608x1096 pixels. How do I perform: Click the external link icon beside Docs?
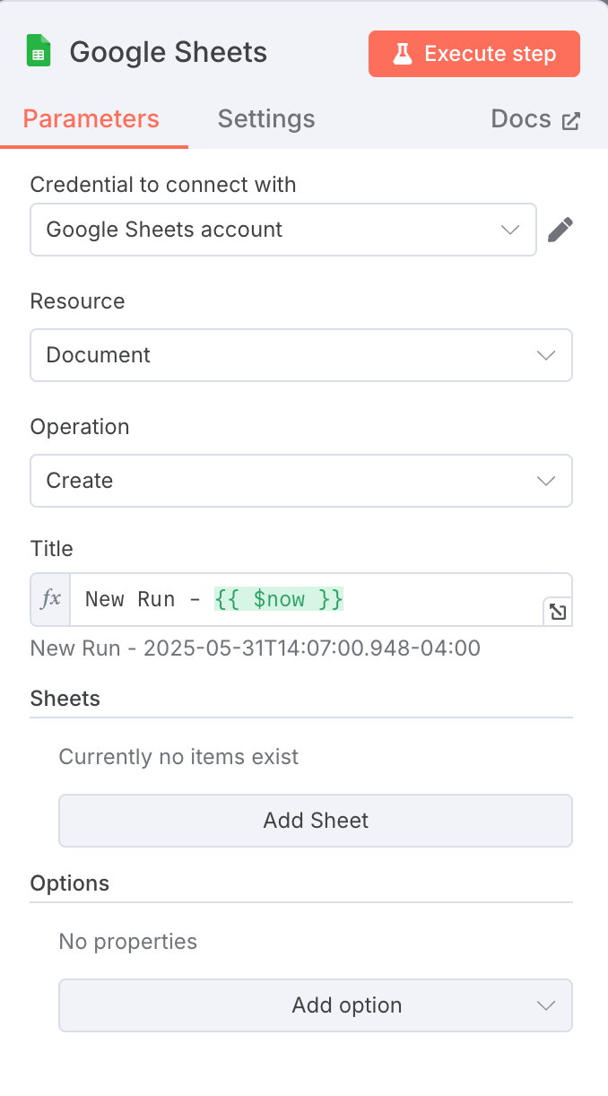[570, 121]
